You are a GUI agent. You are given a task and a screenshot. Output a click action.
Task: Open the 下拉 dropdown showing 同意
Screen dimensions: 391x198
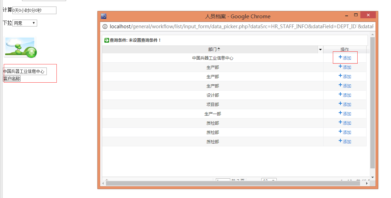25,23
